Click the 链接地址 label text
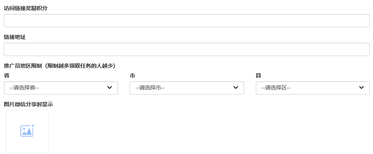The width and height of the screenshot is (373, 154). [15, 37]
